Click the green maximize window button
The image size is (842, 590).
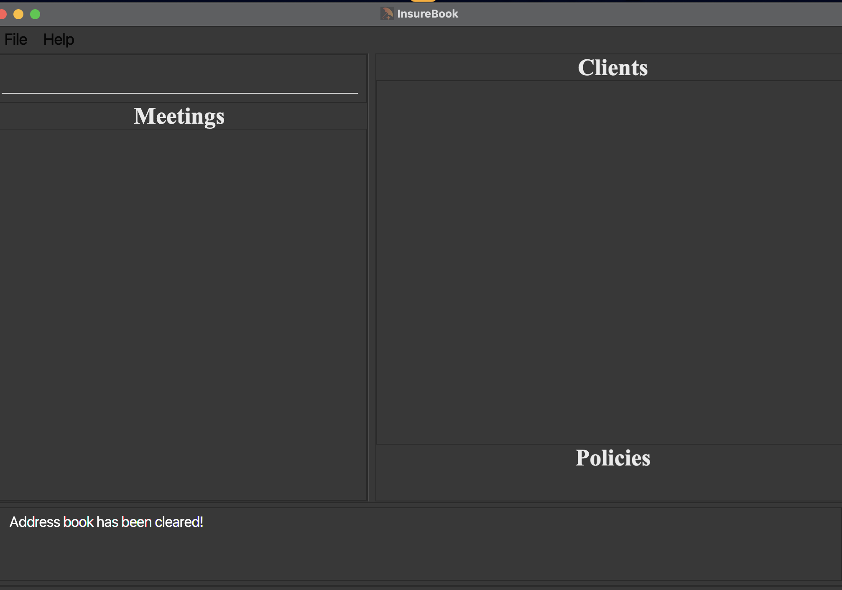pyautogui.click(x=35, y=14)
